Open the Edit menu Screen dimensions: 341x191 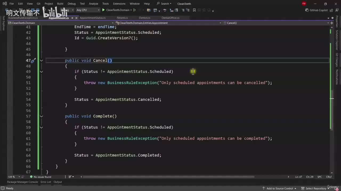click(x=20, y=4)
